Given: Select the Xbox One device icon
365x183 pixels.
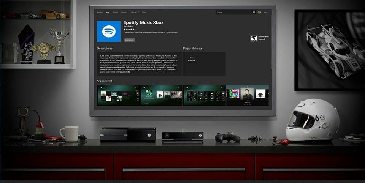Looking at the screenshot, I should coord(191,58).
